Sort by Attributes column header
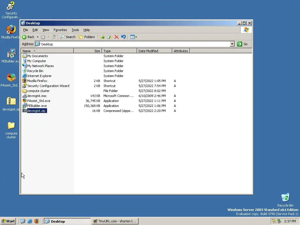 coord(181,51)
